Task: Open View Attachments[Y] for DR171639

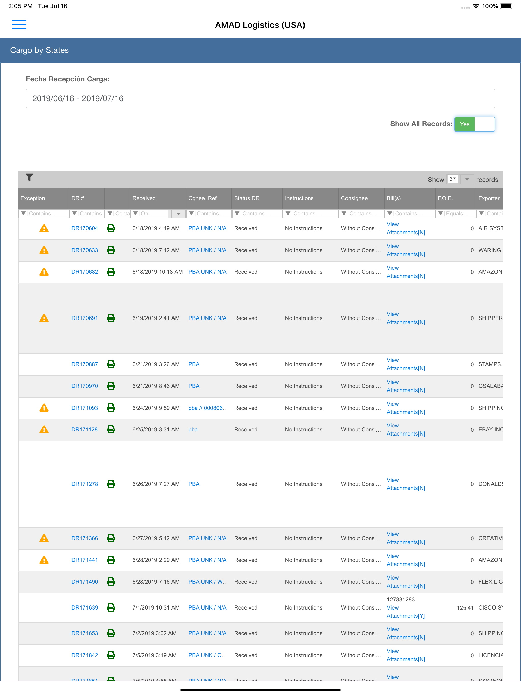Action: [x=405, y=612]
